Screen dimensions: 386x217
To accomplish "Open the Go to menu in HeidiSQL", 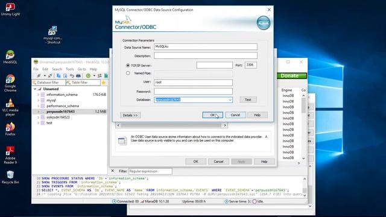I will pyautogui.click(x=82, y=69).
